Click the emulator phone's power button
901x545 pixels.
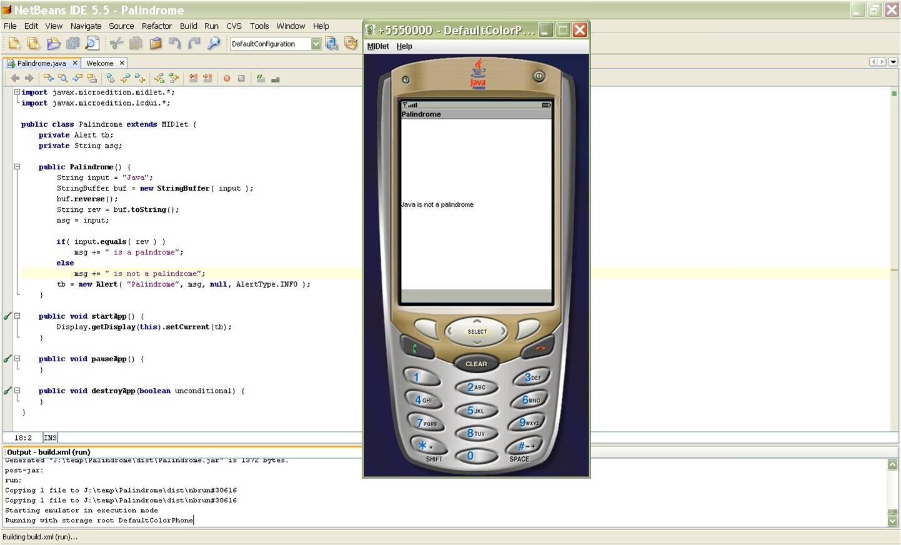click(x=539, y=76)
